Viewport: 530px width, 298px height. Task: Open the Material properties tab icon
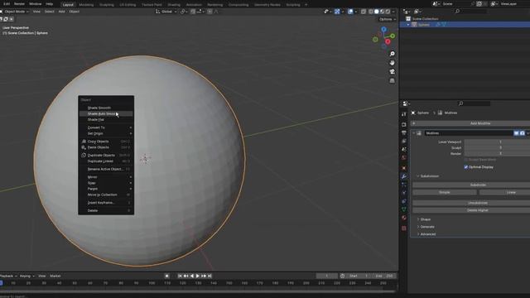coord(404,218)
